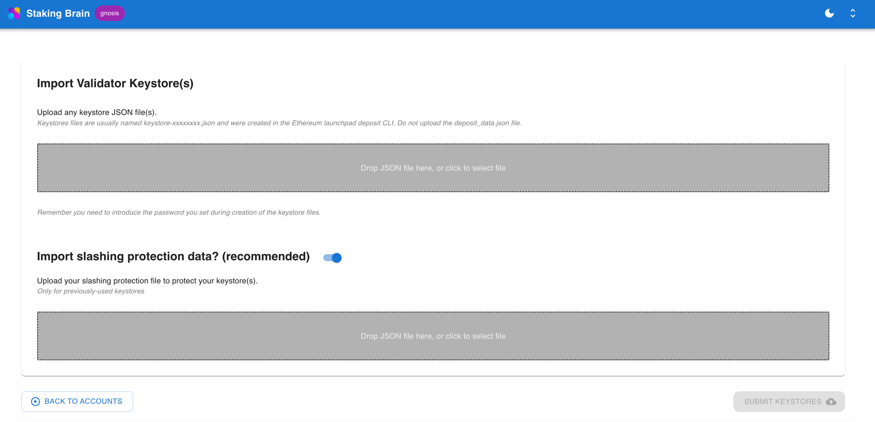Screen dimensions: 875x422
Task: Click empty area of blue header bar
Action: (x=456, y=14)
